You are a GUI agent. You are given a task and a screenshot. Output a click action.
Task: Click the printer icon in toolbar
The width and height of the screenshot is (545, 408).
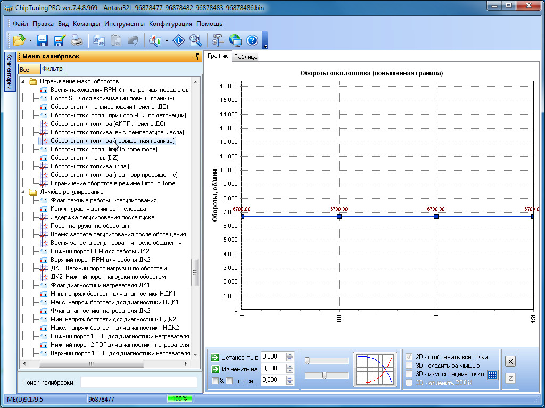[77, 40]
